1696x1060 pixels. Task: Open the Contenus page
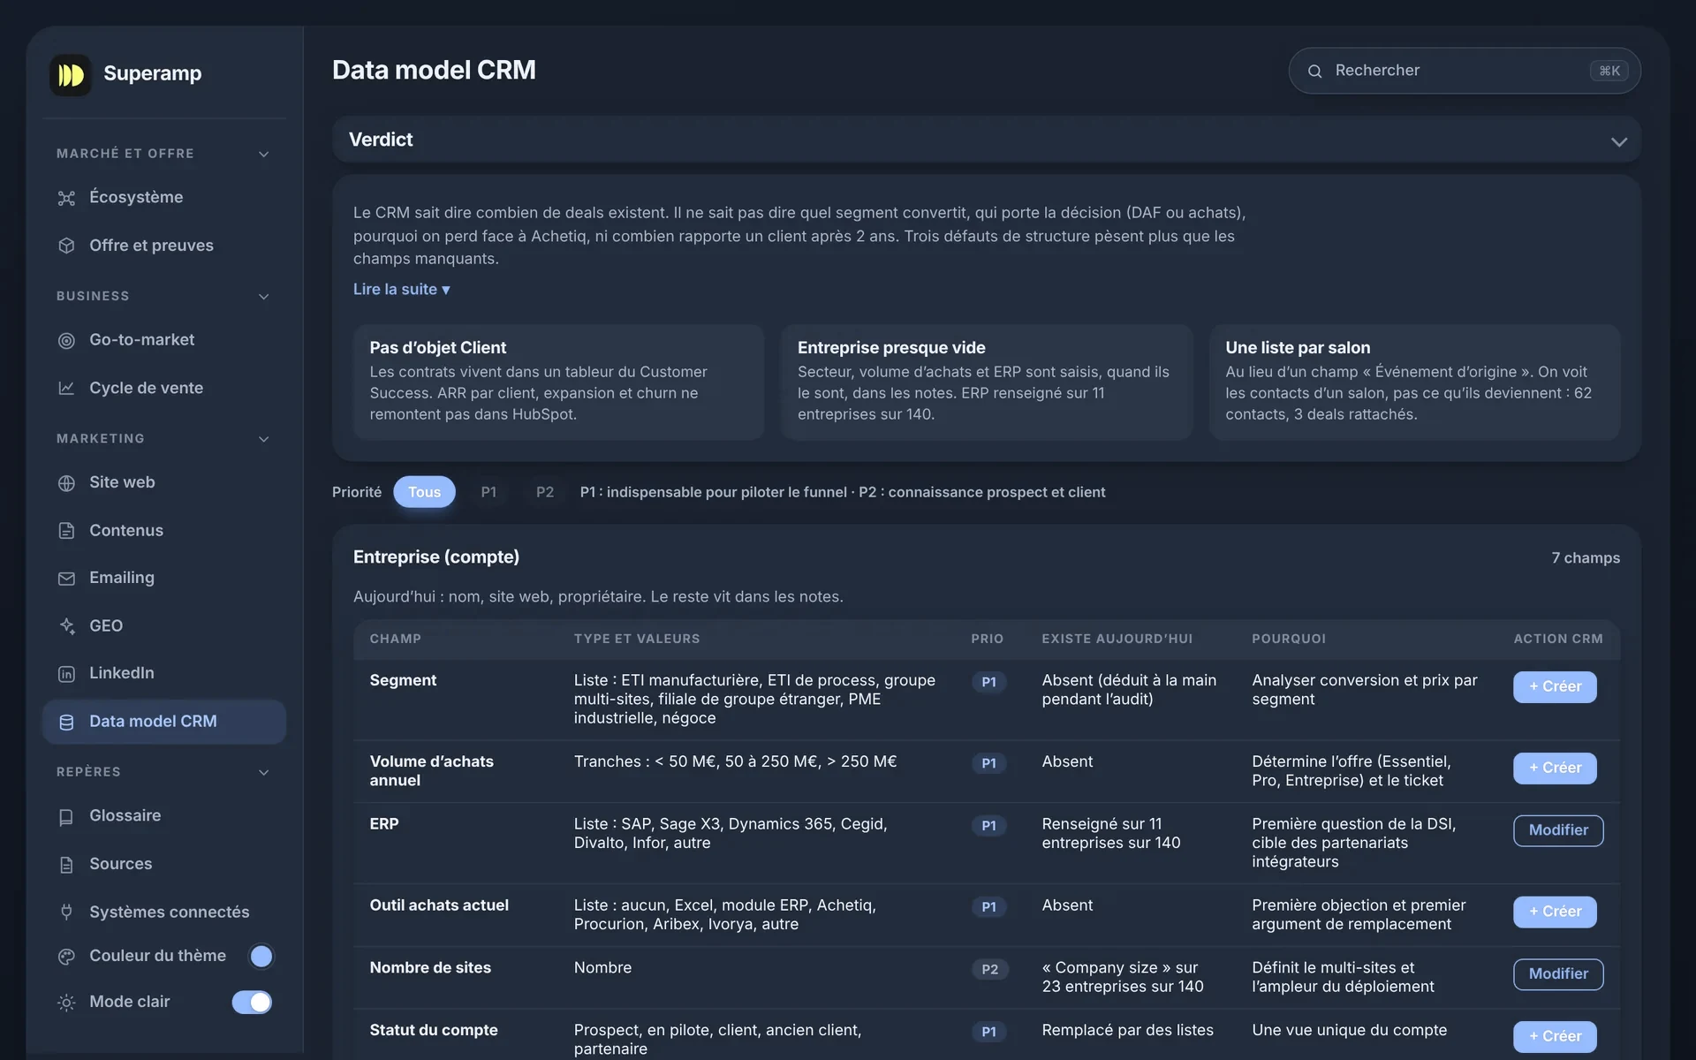[x=164, y=530]
